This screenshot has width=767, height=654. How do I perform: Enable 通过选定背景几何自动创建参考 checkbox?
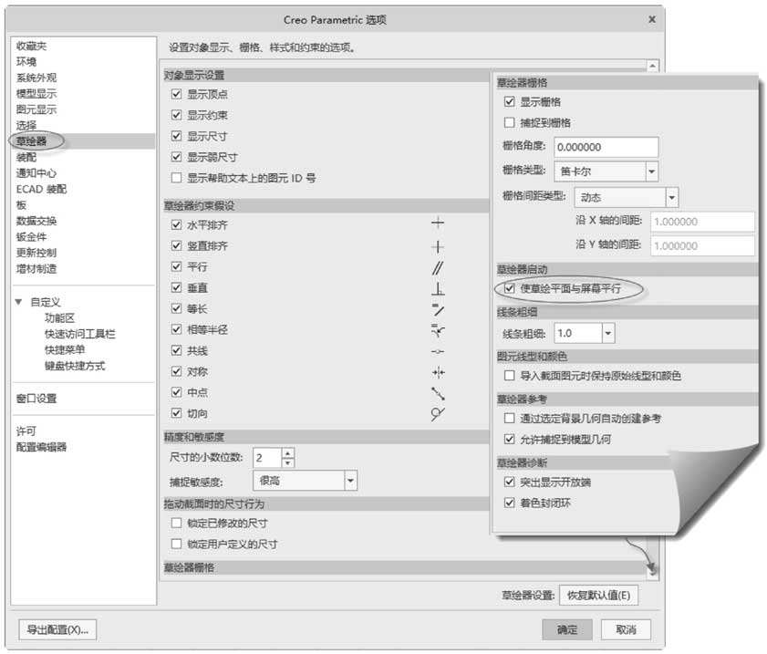(x=509, y=419)
